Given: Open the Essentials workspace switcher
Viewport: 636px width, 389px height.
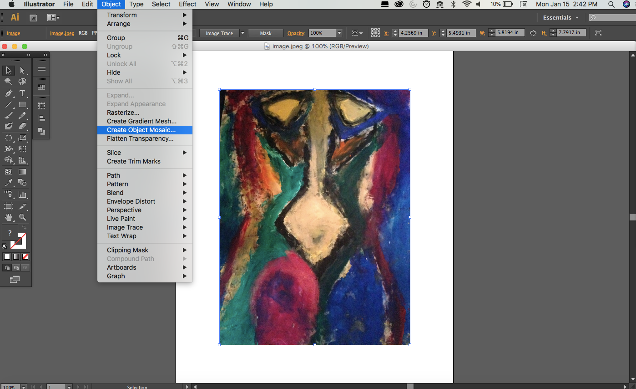Looking at the screenshot, I should 560,18.
